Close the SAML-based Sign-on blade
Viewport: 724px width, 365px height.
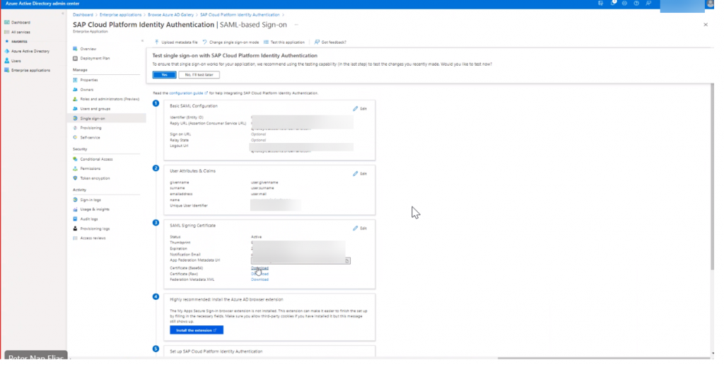coord(706,25)
